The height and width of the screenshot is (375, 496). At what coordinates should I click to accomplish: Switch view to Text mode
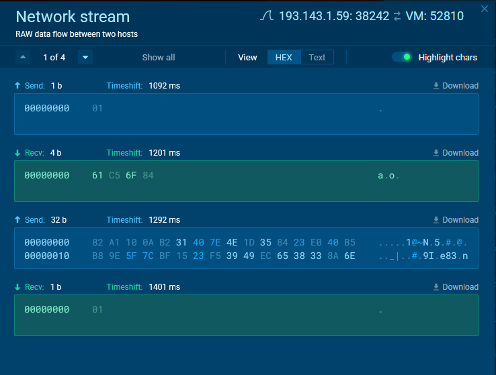tap(317, 57)
